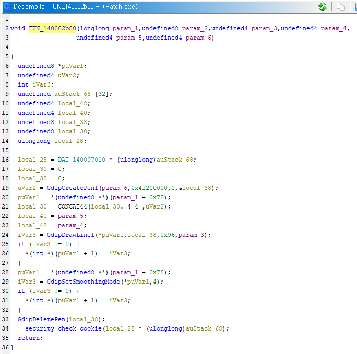
Task: Click the 'if' keyword on line 30
Action: [x=21, y=291]
